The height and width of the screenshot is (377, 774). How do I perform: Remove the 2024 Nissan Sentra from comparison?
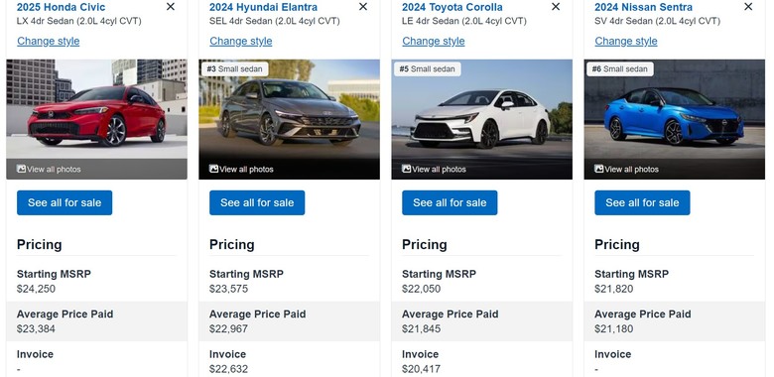coord(748,6)
